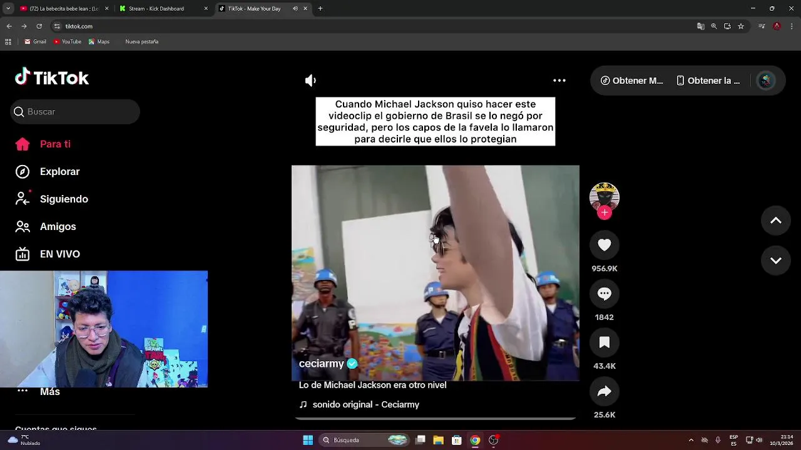The image size is (801, 450).
Task: Open the Translate page icon
Action: click(701, 26)
